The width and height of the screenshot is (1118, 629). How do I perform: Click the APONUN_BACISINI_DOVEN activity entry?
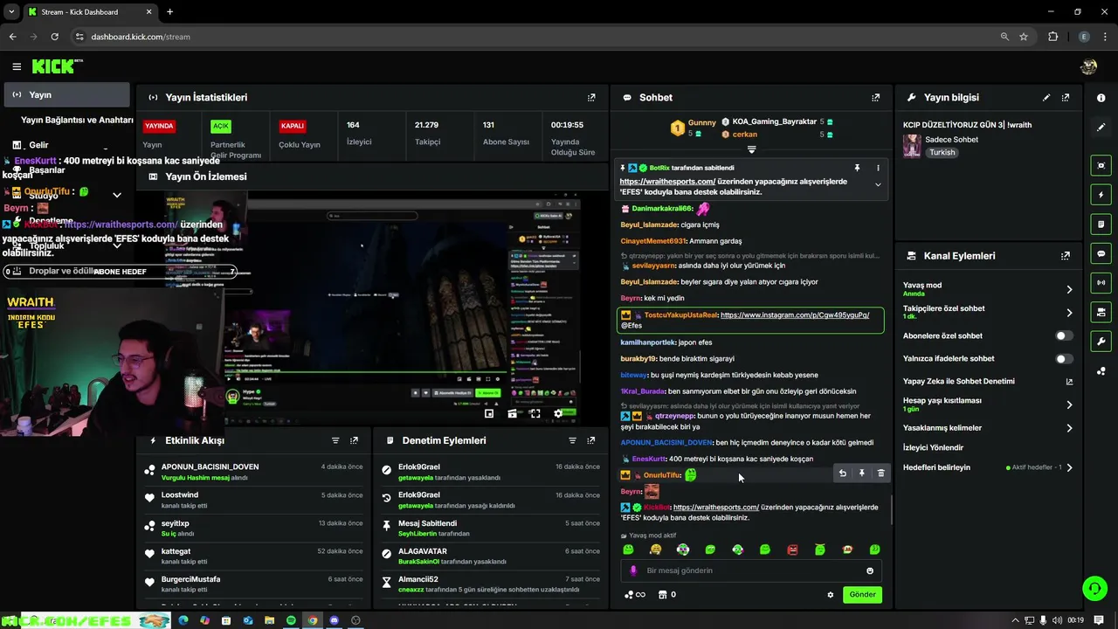pos(253,472)
